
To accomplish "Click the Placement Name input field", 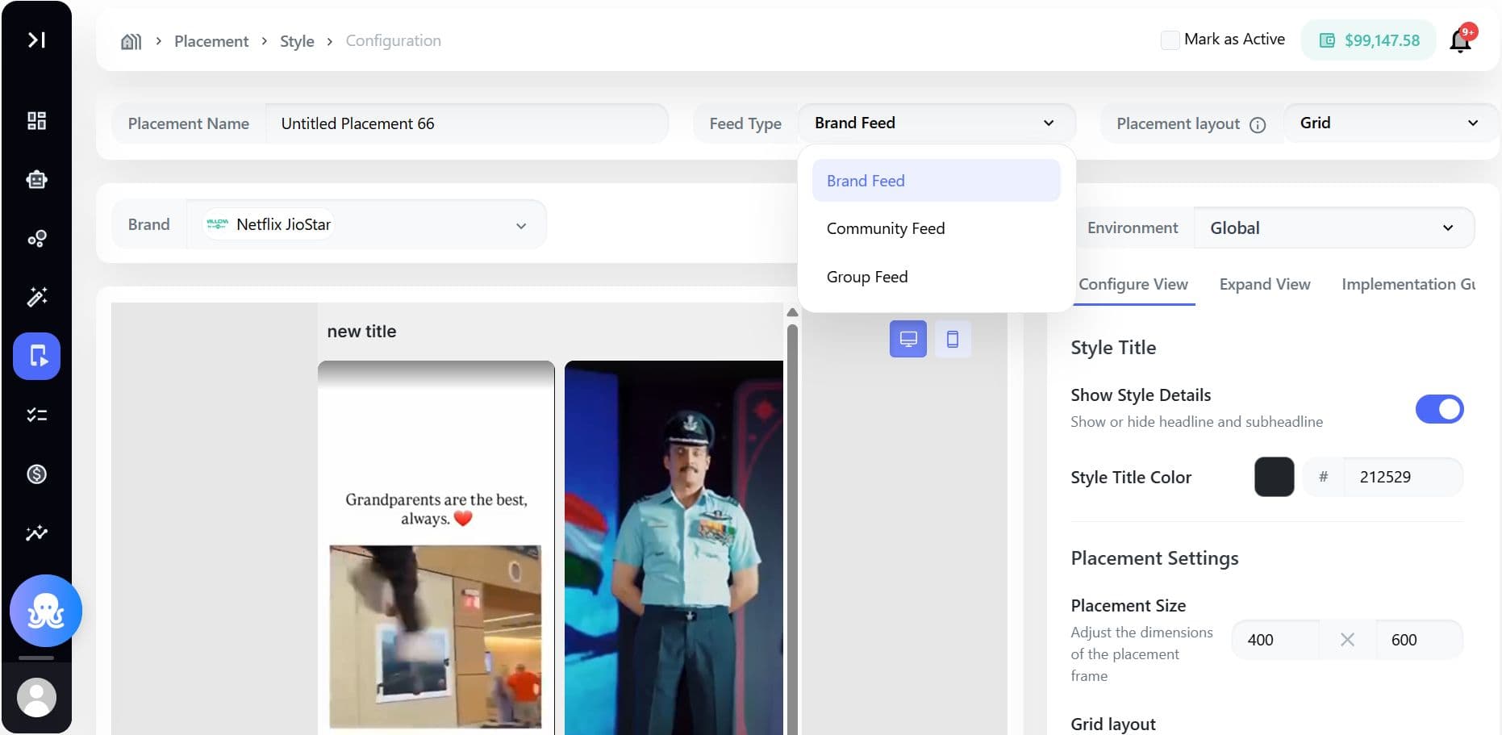I will 466,124.
